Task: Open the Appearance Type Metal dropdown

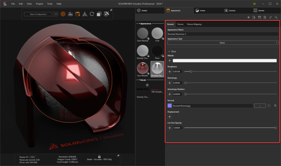Action: (223, 43)
